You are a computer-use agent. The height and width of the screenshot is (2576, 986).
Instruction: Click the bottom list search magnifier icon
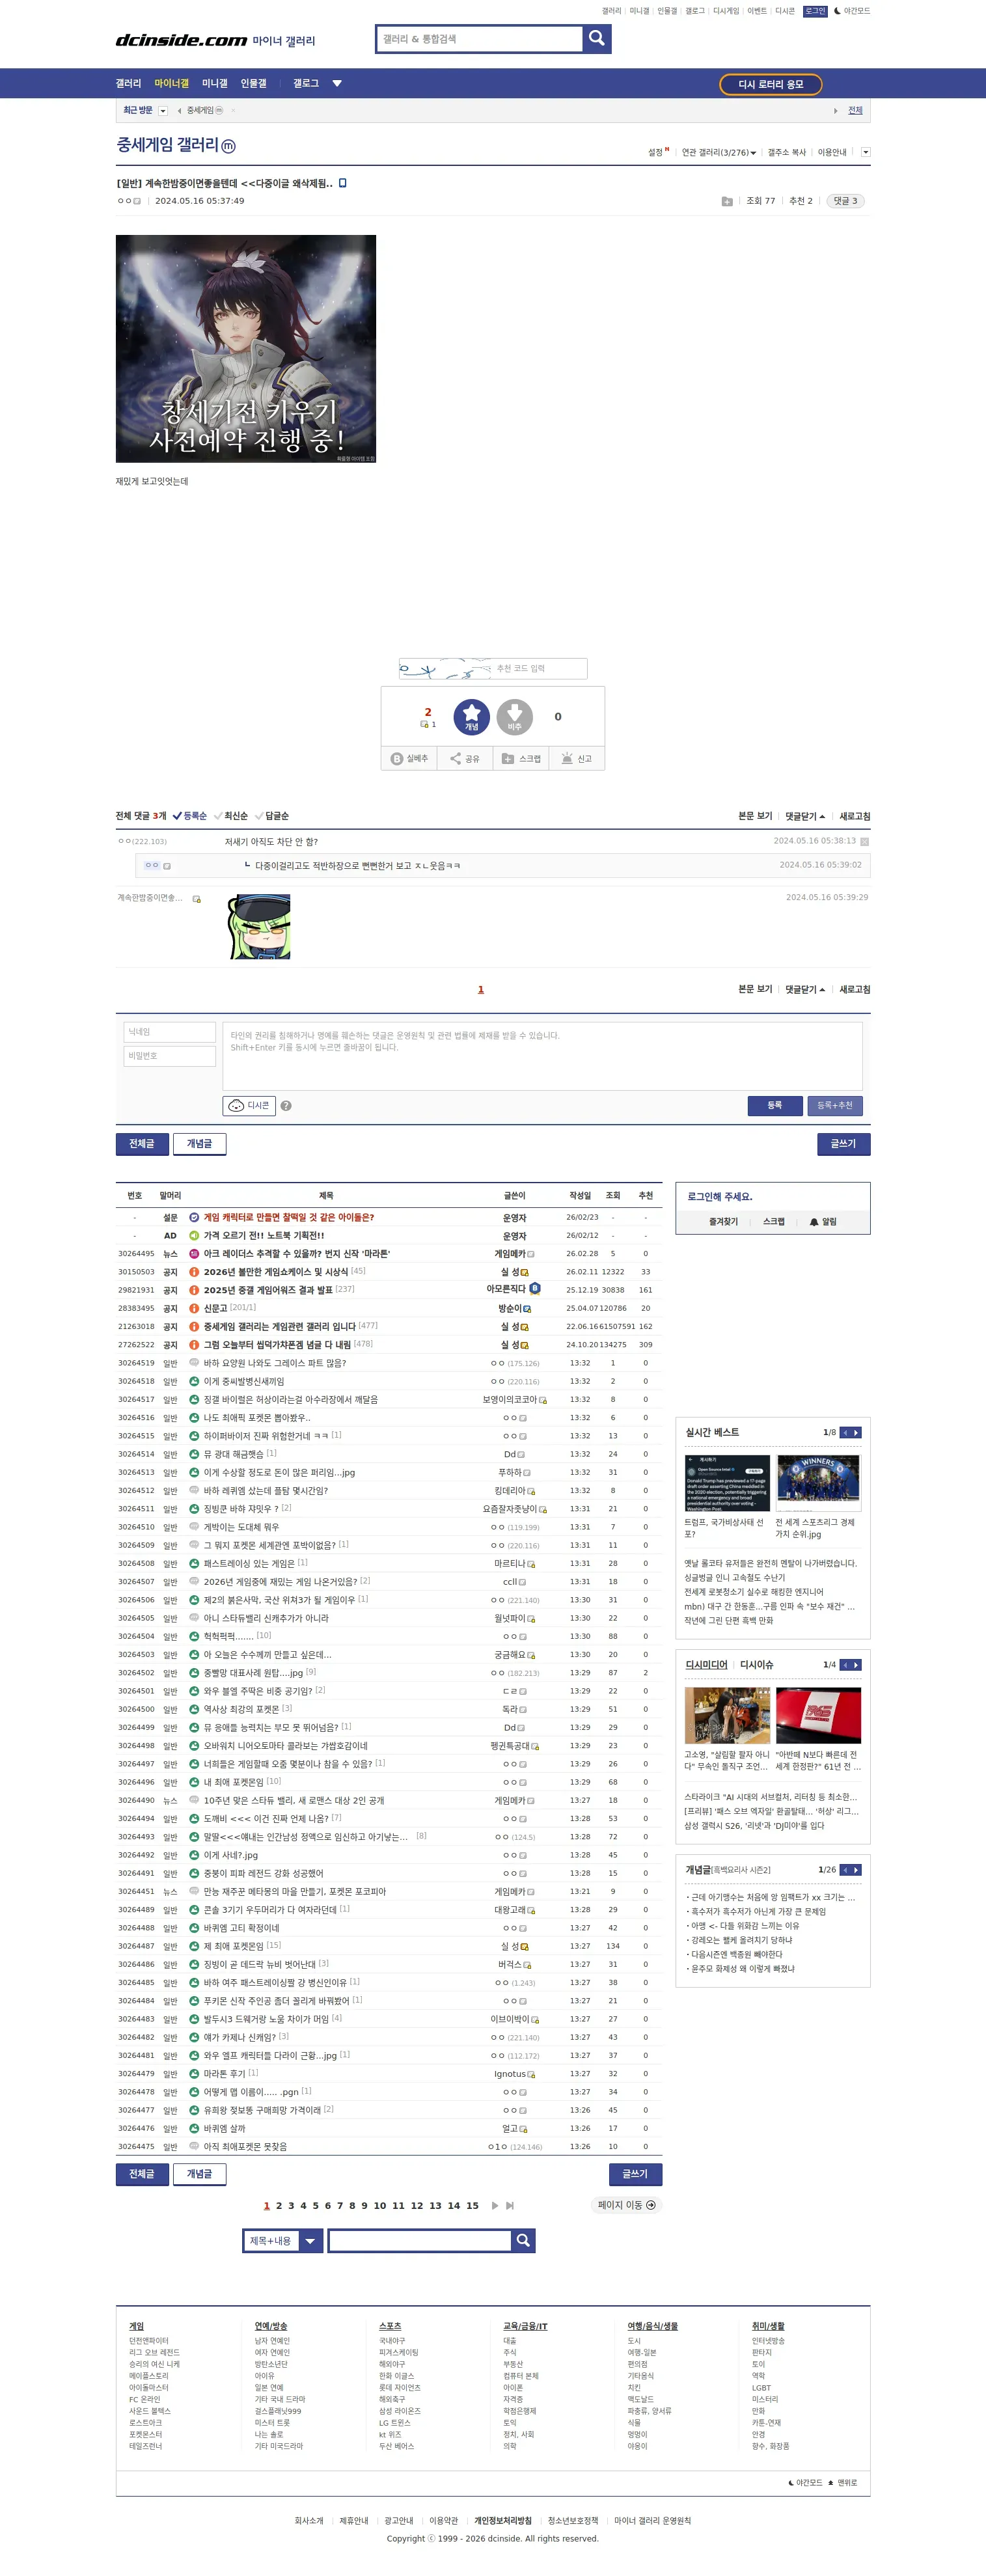pos(523,2240)
